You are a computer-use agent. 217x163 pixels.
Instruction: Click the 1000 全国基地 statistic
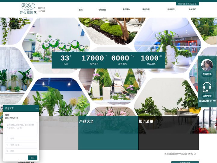coord(151,60)
